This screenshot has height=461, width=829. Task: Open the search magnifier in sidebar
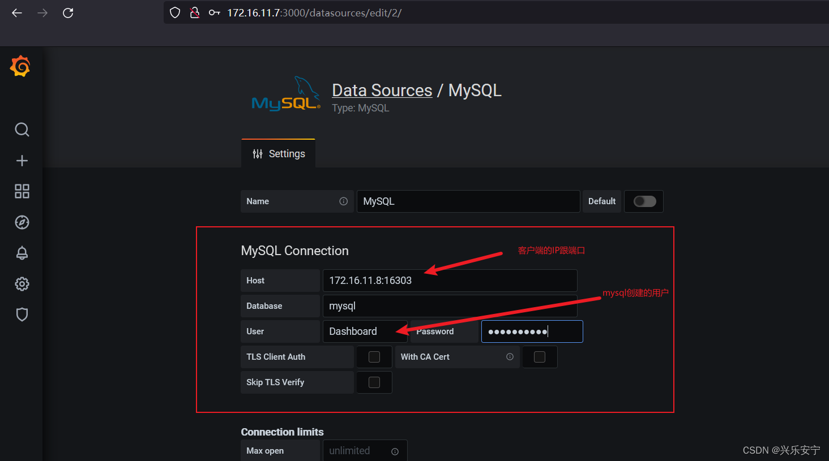click(x=22, y=130)
